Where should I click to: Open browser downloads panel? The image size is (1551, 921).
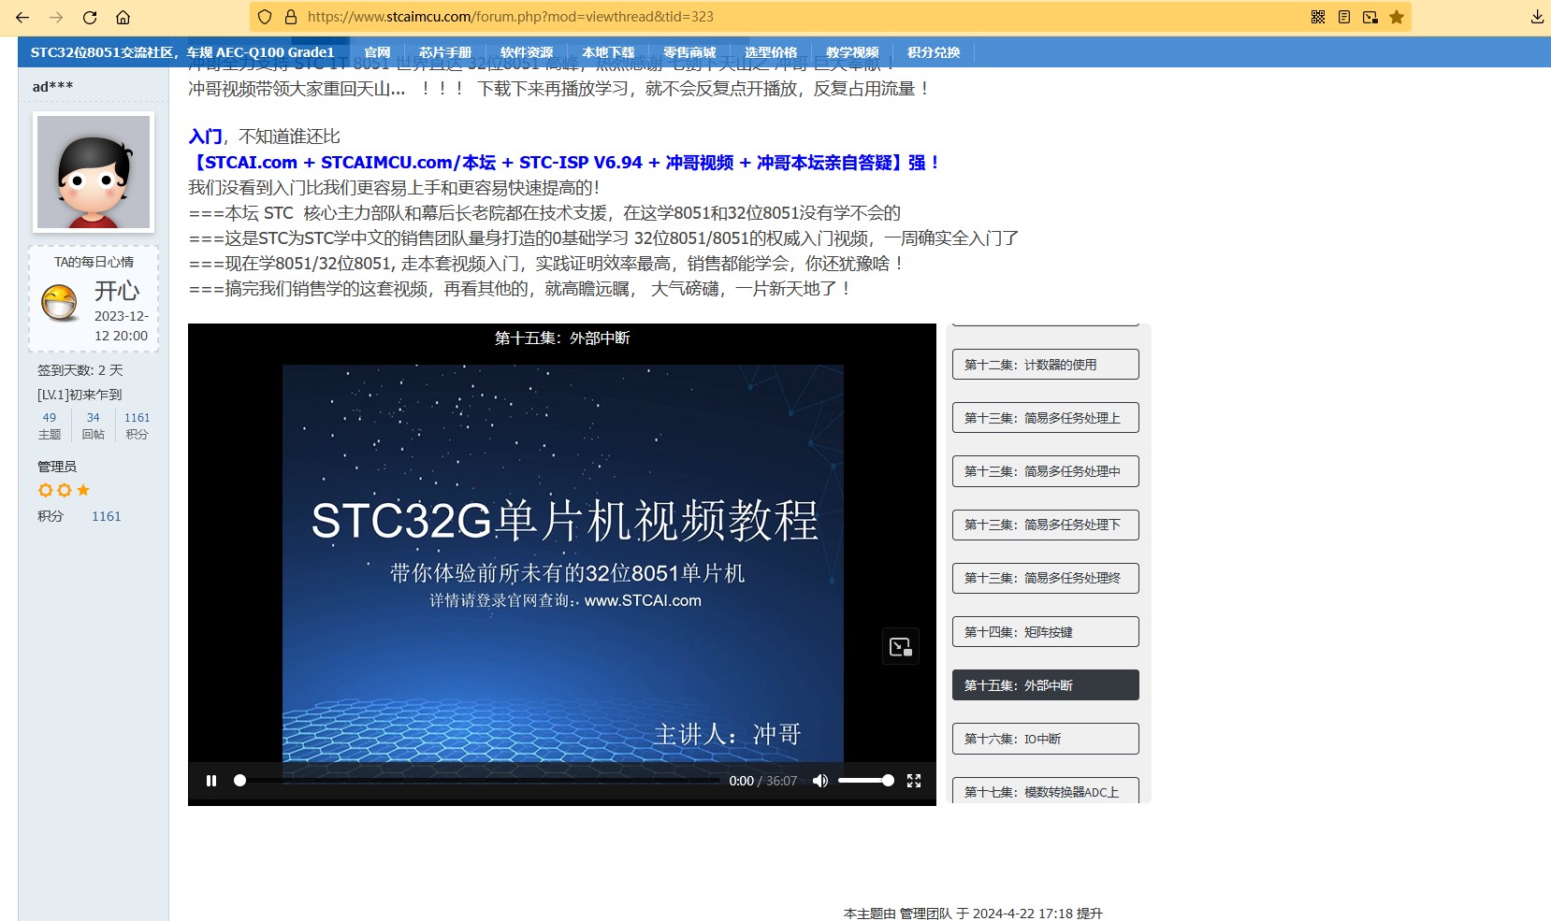pyautogui.click(x=1537, y=17)
